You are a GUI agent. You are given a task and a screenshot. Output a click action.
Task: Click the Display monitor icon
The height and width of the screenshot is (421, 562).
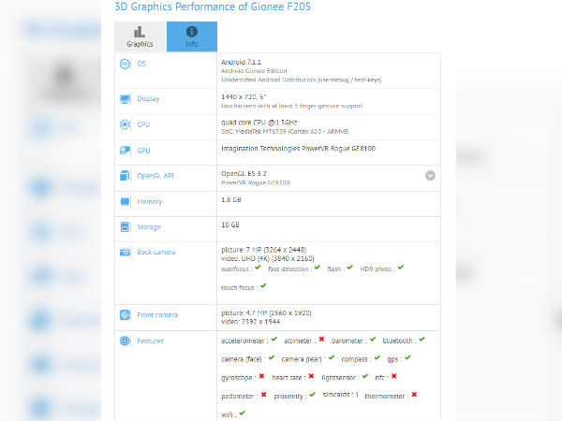126,99
